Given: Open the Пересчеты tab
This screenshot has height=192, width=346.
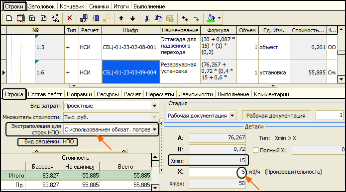Looking at the screenshot, I should pos(160,94).
